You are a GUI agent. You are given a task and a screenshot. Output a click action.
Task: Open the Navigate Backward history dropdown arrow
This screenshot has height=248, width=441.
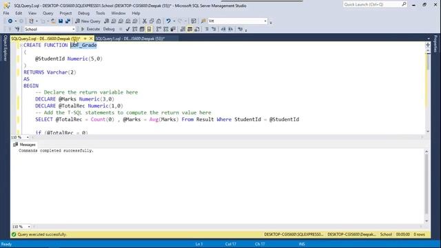pyautogui.click(x=15, y=21)
